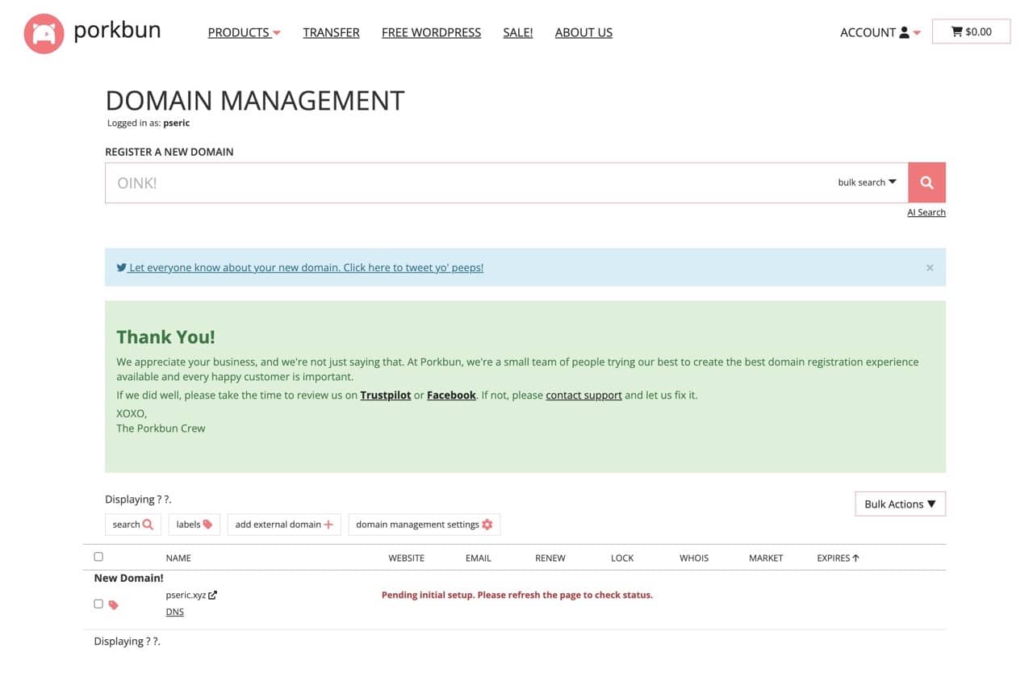Click the New Domain! group heading

(x=129, y=578)
